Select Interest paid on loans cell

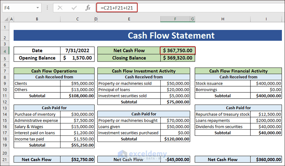pos(37,133)
